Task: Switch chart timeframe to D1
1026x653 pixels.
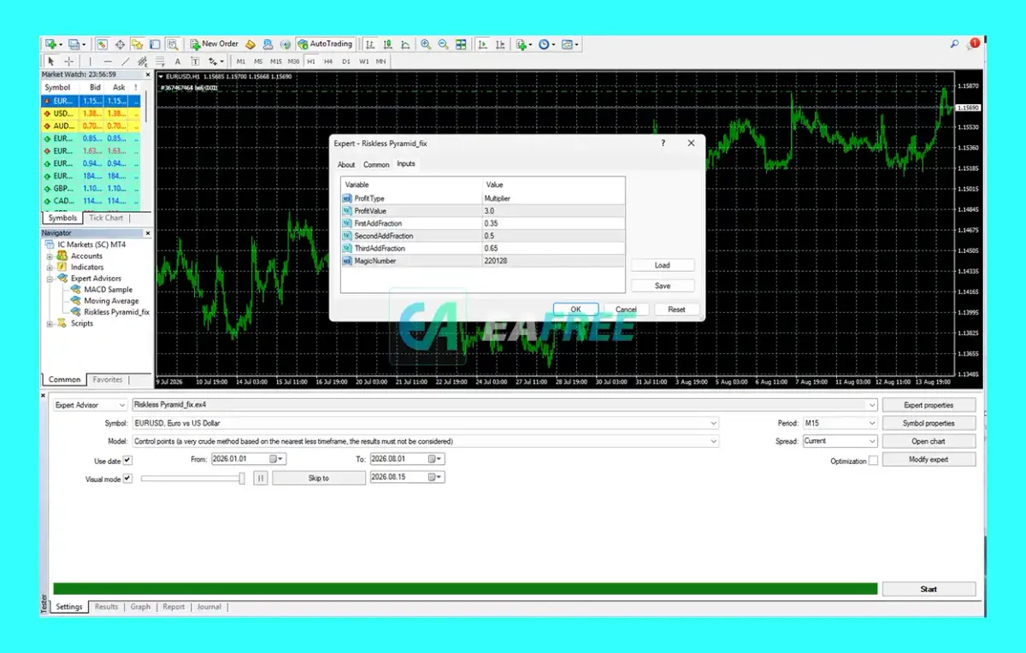Action: [346, 62]
